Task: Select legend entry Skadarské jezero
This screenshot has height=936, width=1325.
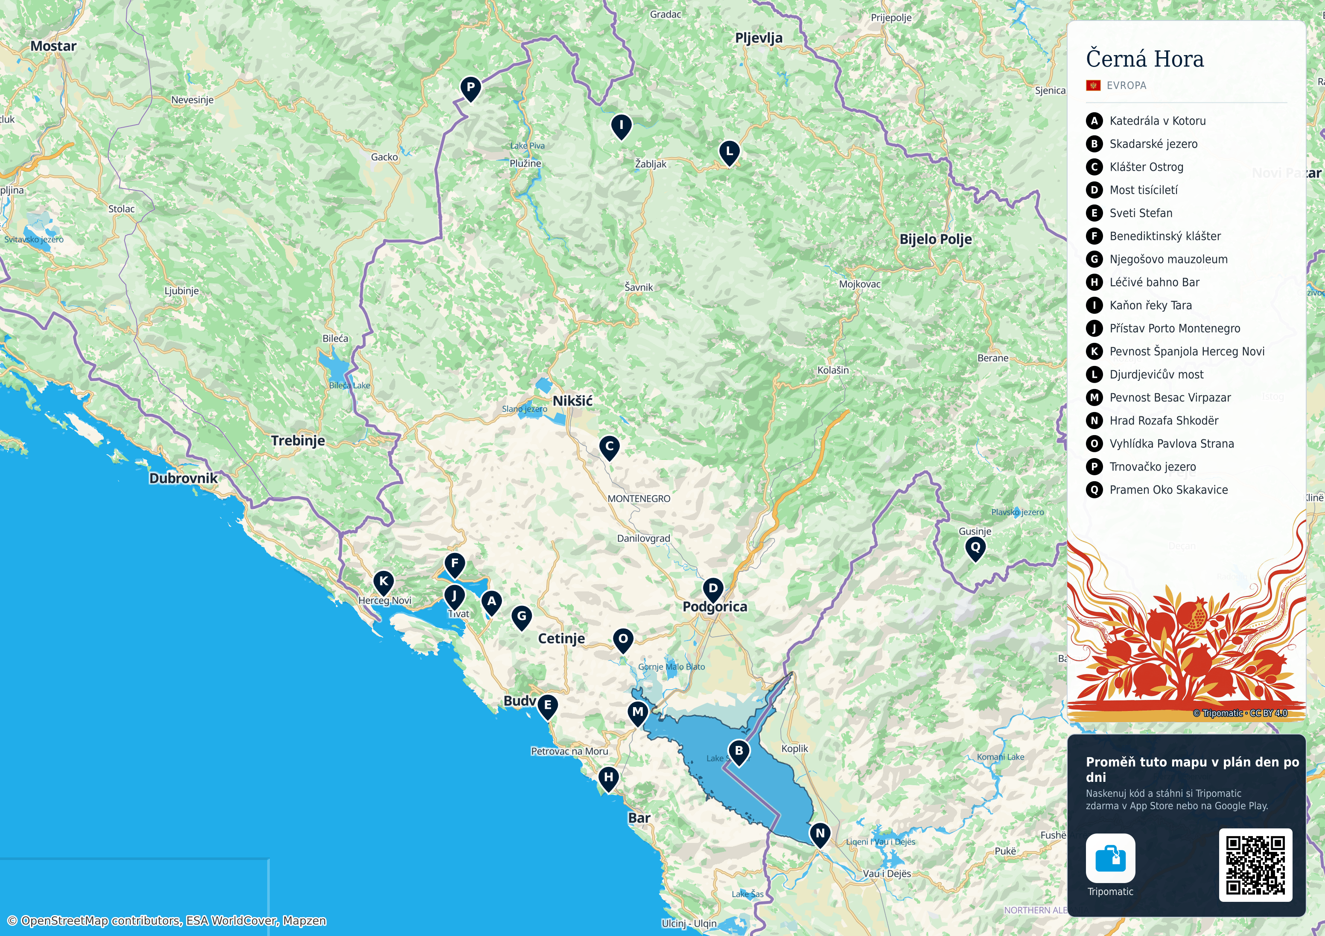Action: [x=1153, y=144]
